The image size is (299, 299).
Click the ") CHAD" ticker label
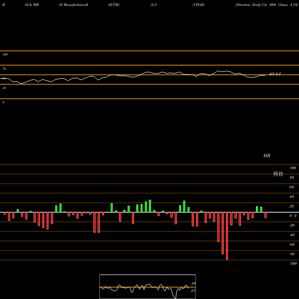click(198, 5)
